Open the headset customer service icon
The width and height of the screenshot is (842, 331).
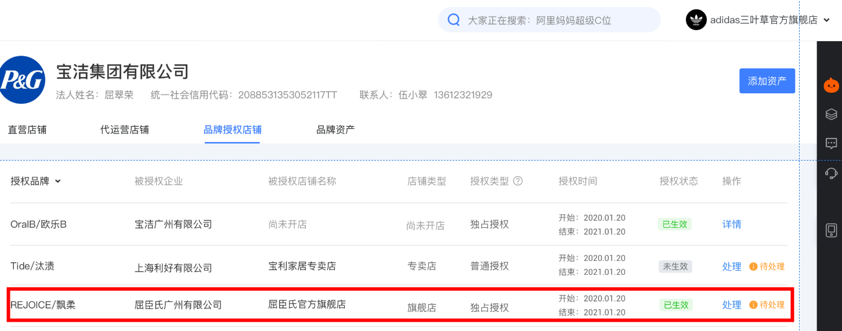point(831,172)
